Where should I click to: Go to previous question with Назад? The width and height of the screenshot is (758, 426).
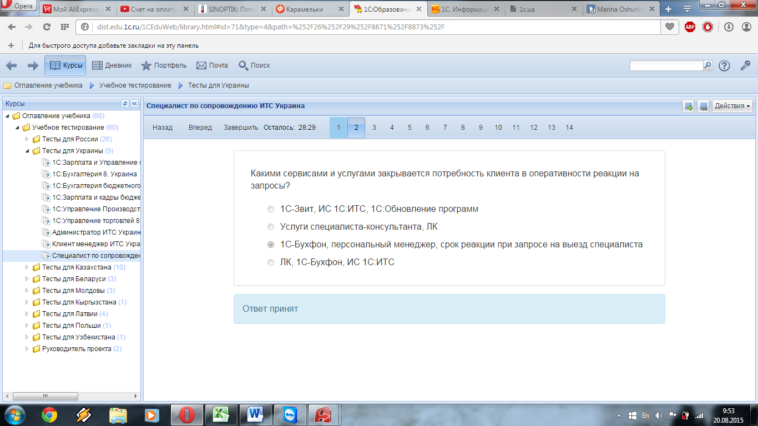click(163, 128)
